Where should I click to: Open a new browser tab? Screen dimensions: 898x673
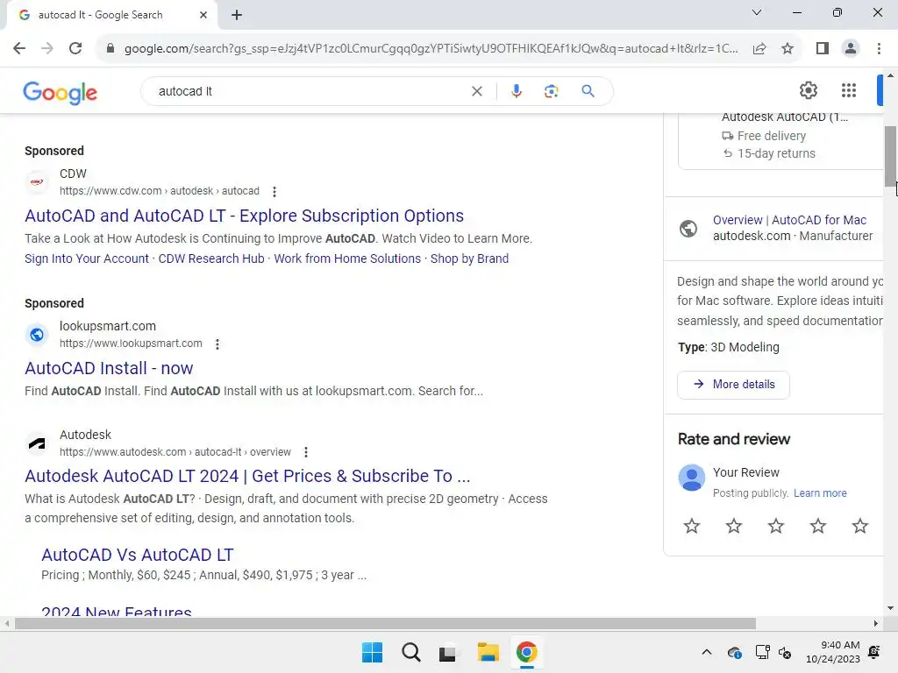[x=237, y=15]
